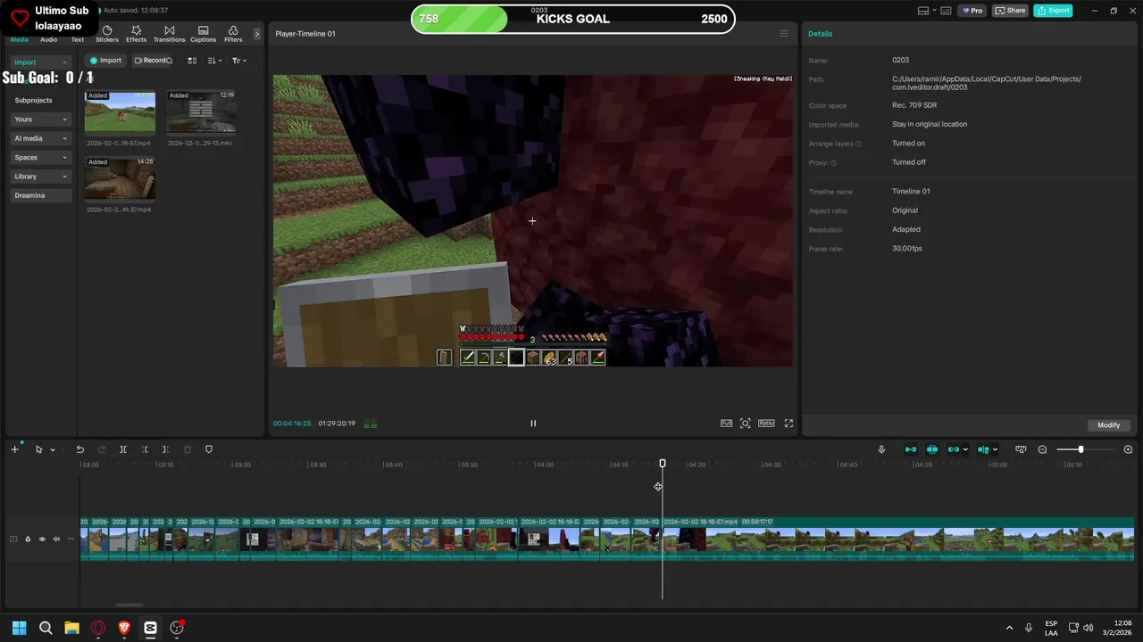Open the Effects panel
The image size is (1143, 642).
pos(136,34)
